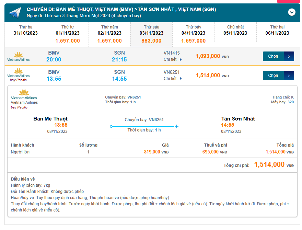This screenshot has height=230, width=302.
Task: Select the Thứ sáu 03/11/2023 date tab
Action: click(x=151, y=34)
